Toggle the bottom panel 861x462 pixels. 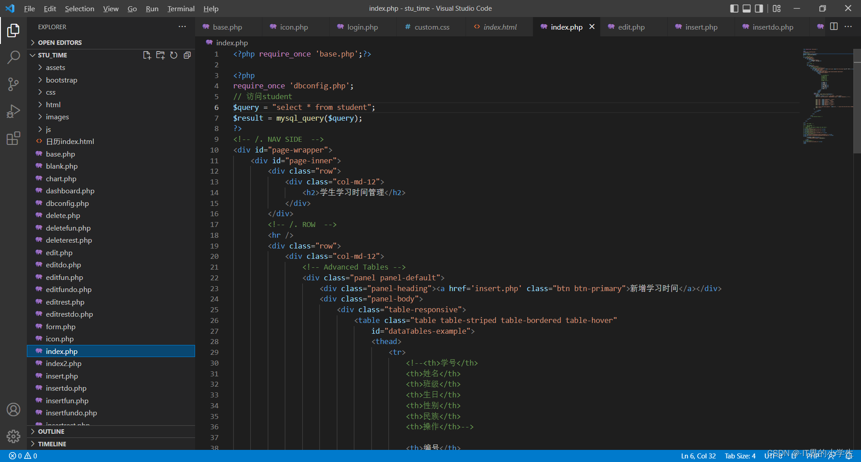[x=747, y=9]
